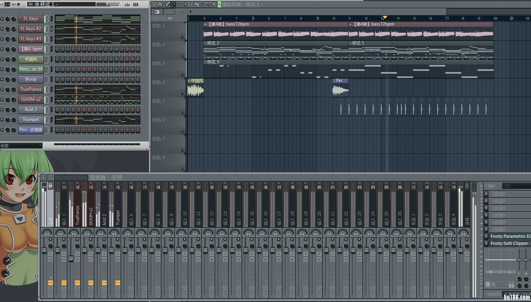Click the TruePianos channel button
Viewport: 531px width, 302px height.
[x=31, y=89]
